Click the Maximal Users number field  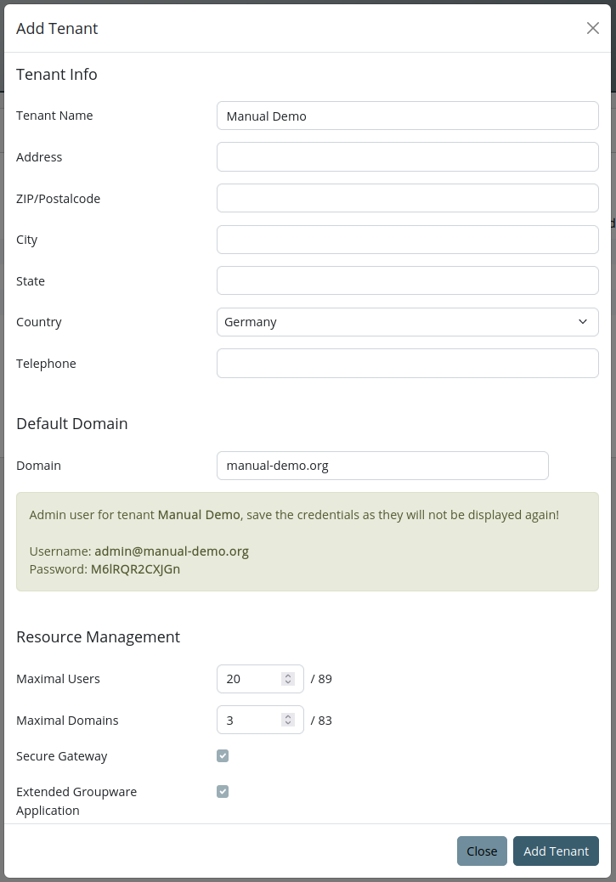pyautogui.click(x=251, y=678)
